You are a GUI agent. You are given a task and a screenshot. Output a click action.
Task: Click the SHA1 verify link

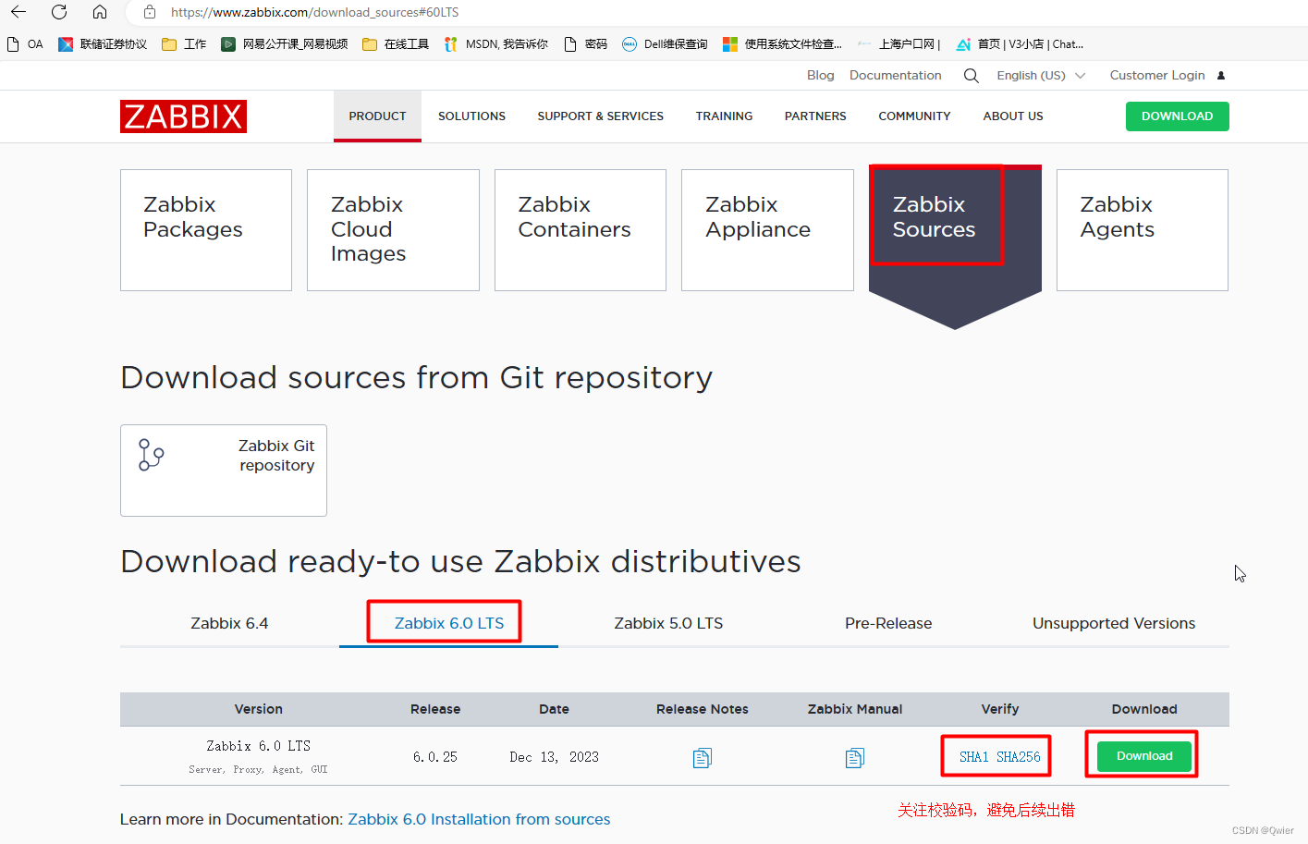coord(973,757)
